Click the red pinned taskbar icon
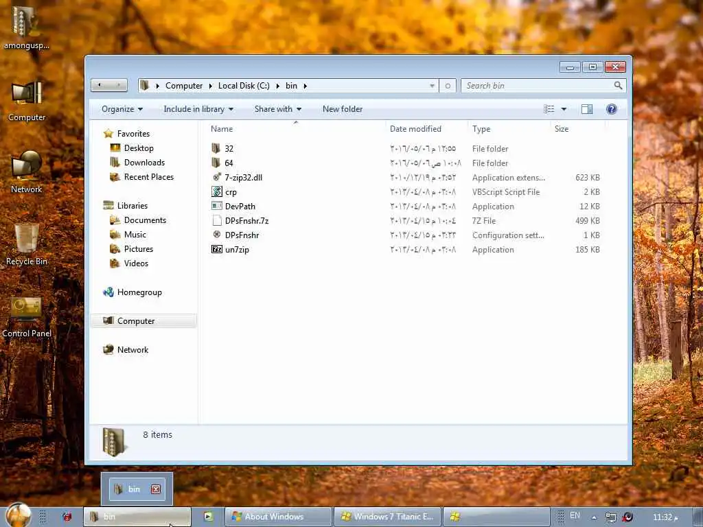The width and height of the screenshot is (703, 527). point(67,517)
